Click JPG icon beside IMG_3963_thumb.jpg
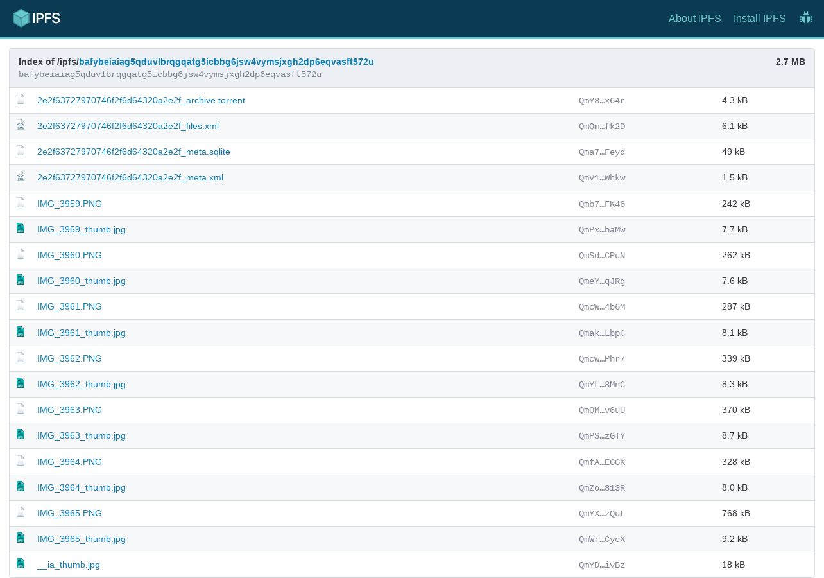Viewport: 824px width, 578px height. point(21,435)
